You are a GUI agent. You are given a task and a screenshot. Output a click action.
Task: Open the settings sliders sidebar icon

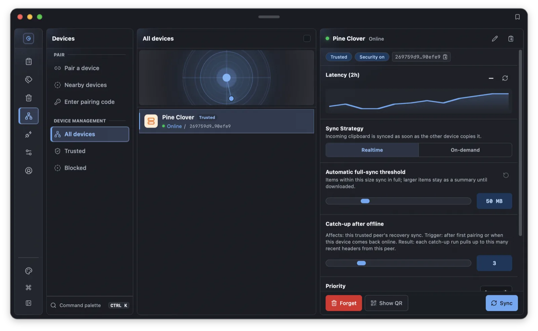(29, 153)
